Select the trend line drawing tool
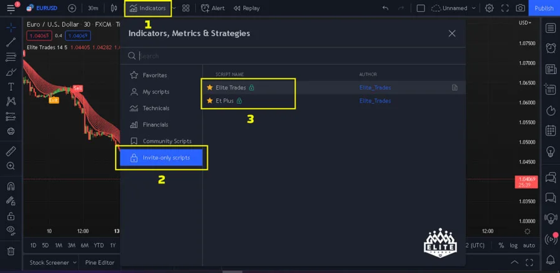 pos(11,42)
